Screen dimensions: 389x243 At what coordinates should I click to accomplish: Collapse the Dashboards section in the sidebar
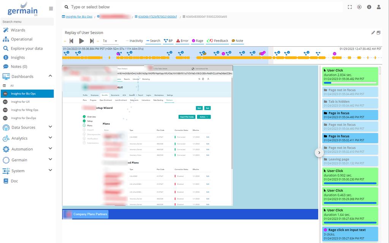tap(50, 75)
